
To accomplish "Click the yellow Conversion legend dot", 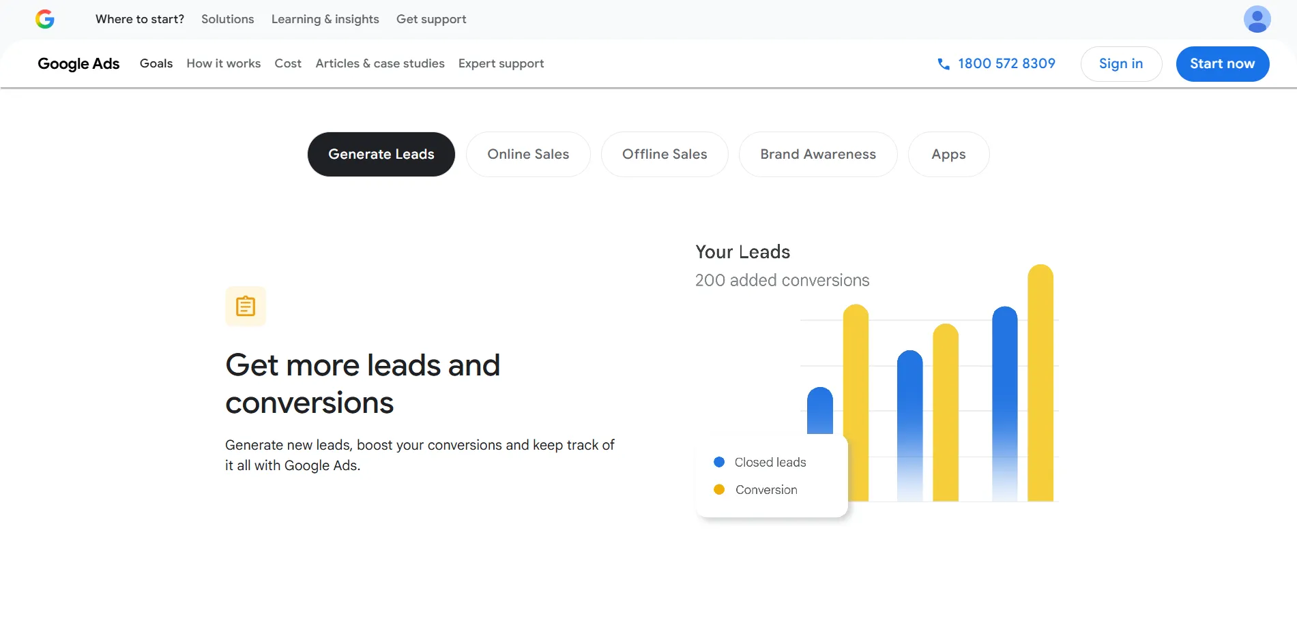I will (719, 490).
